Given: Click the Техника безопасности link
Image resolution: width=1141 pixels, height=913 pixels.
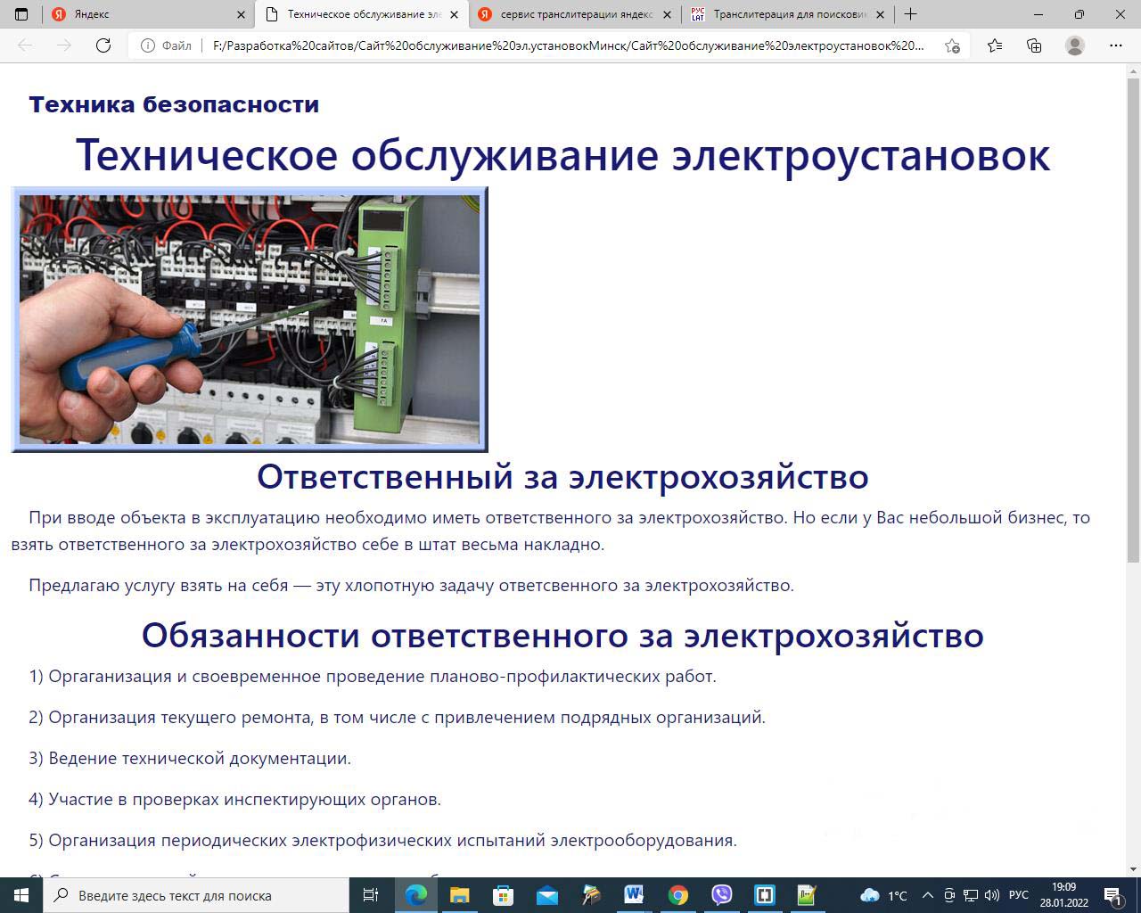Looking at the screenshot, I should [174, 104].
